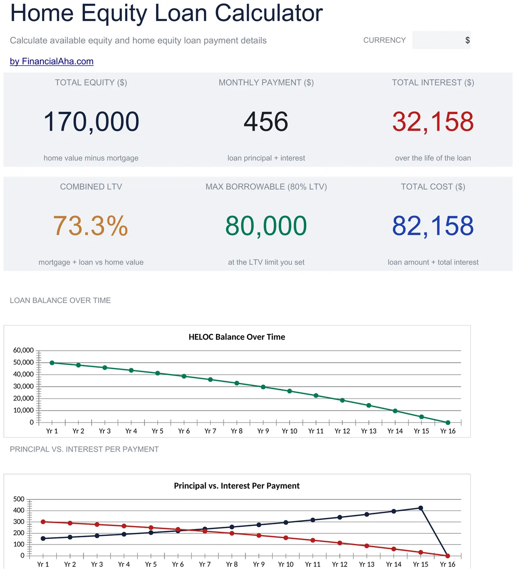Image resolution: width=516 pixels, height=572 pixels.
Task: Select the Yr 9 marker on balance chart
Action: [263, 387]
